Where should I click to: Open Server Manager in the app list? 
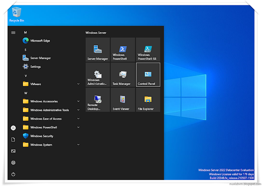pos(51,58)
